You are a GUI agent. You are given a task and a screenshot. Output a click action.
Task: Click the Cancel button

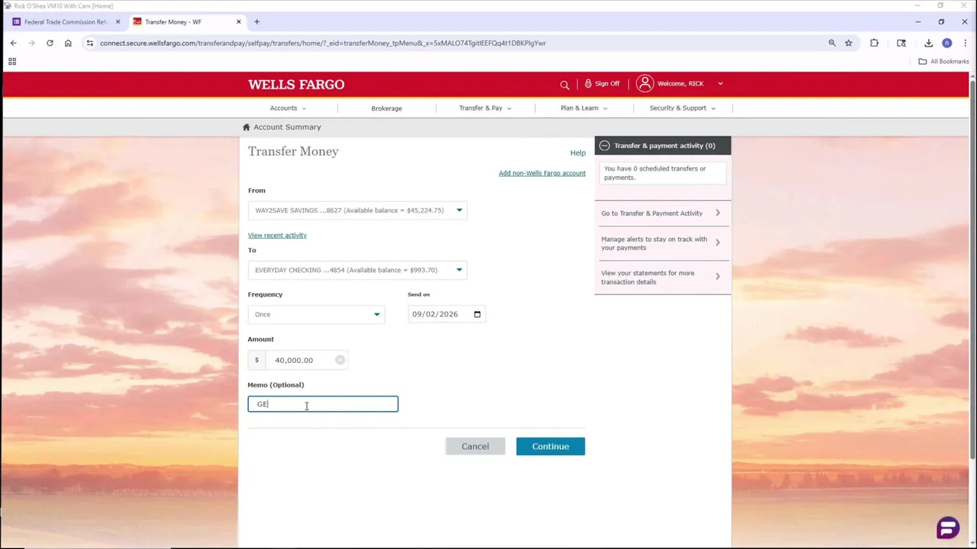coord(475,446)
